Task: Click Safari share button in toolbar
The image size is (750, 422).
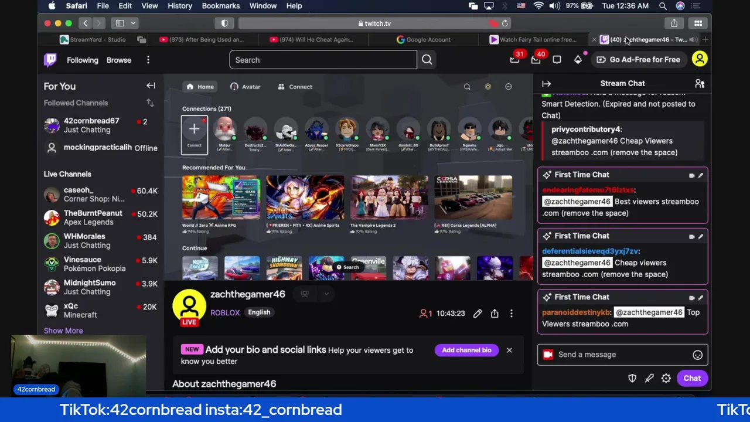Action: click(x=674, y=23)
